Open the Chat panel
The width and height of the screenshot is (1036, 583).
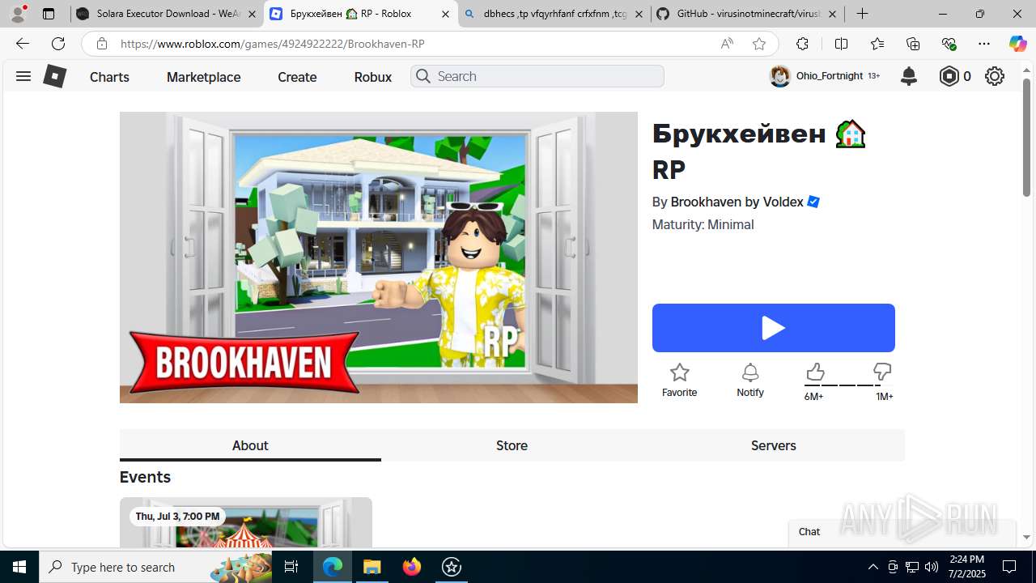pos(902,532)
